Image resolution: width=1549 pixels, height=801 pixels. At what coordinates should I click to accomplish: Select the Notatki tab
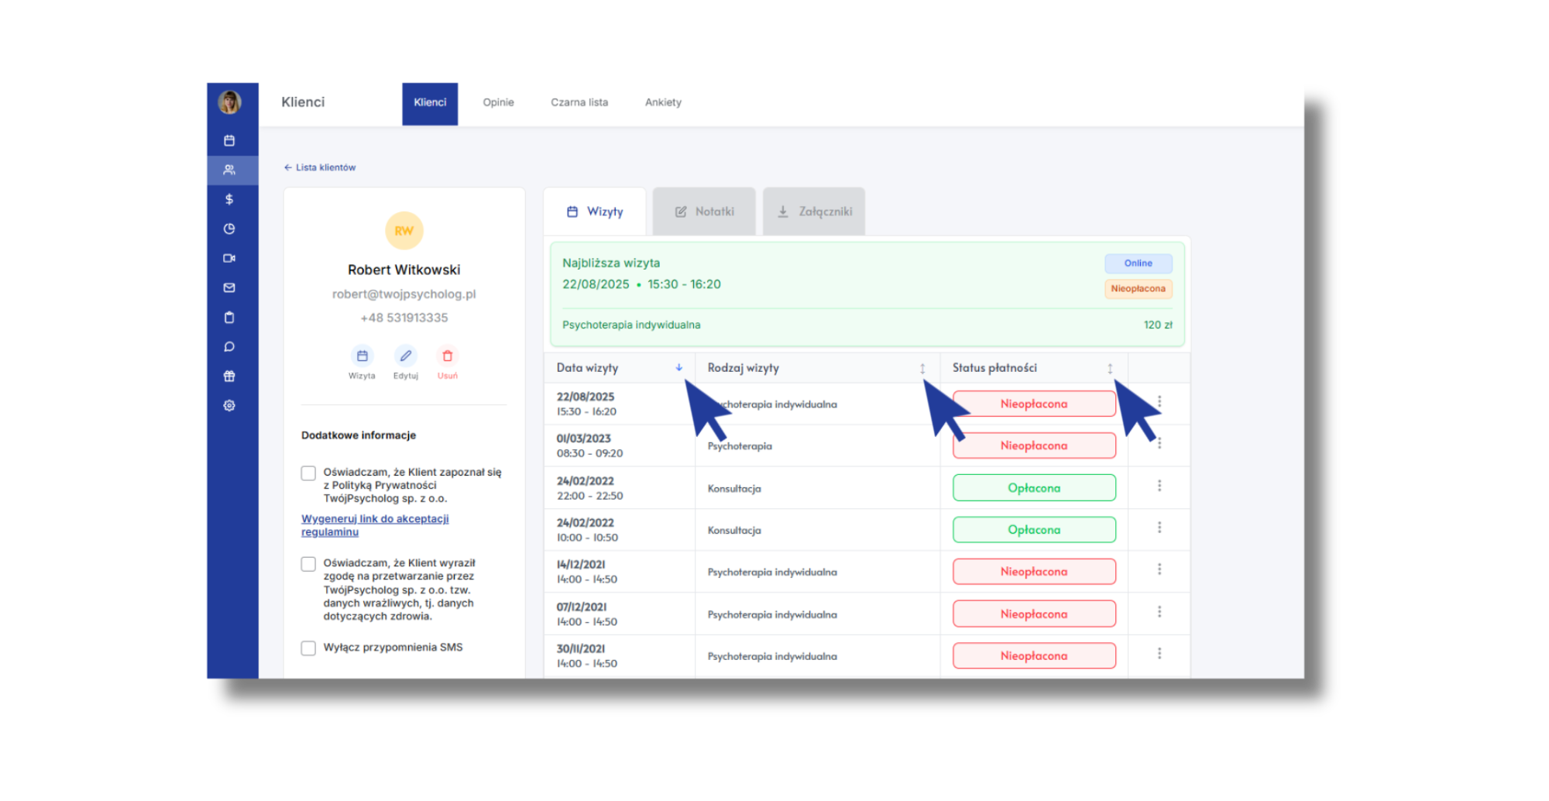[704, 211]
